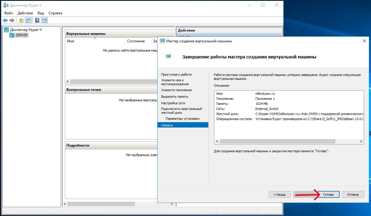The height and width of the screenshot is (216, 371).
Task: Go to the Выделить память wizard step
Action: point(175,97)
